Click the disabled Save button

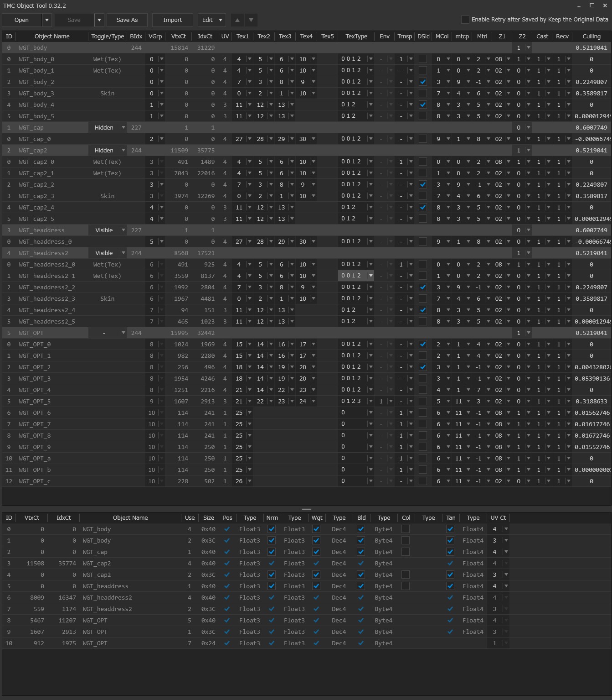[74, 20]
